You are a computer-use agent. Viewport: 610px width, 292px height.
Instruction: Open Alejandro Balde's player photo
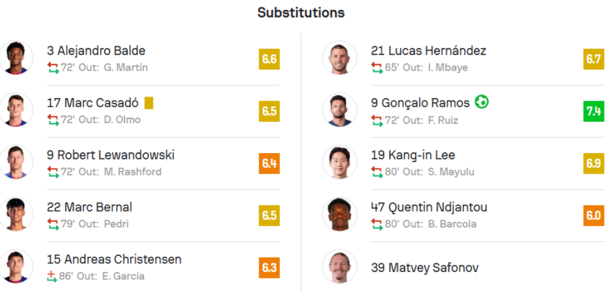[16, 58]
